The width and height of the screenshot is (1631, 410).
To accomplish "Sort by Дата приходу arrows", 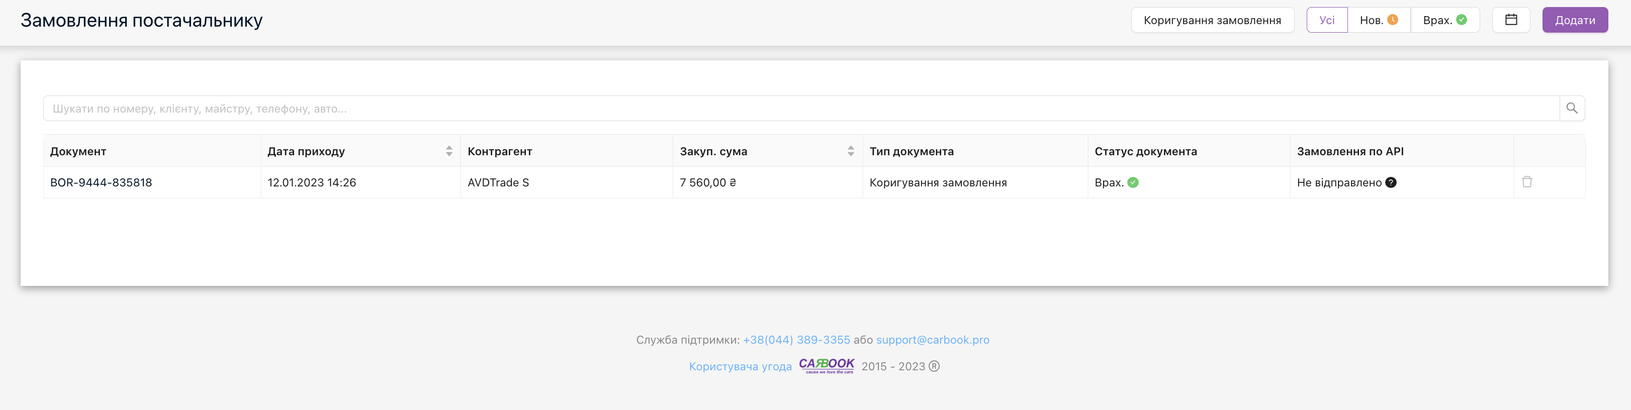I will pos(449,151).
